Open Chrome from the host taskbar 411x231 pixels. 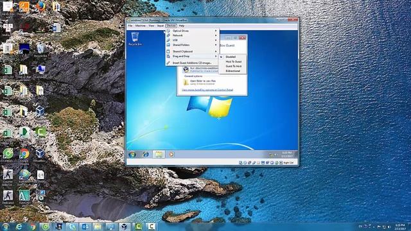(x=33, y=227)
